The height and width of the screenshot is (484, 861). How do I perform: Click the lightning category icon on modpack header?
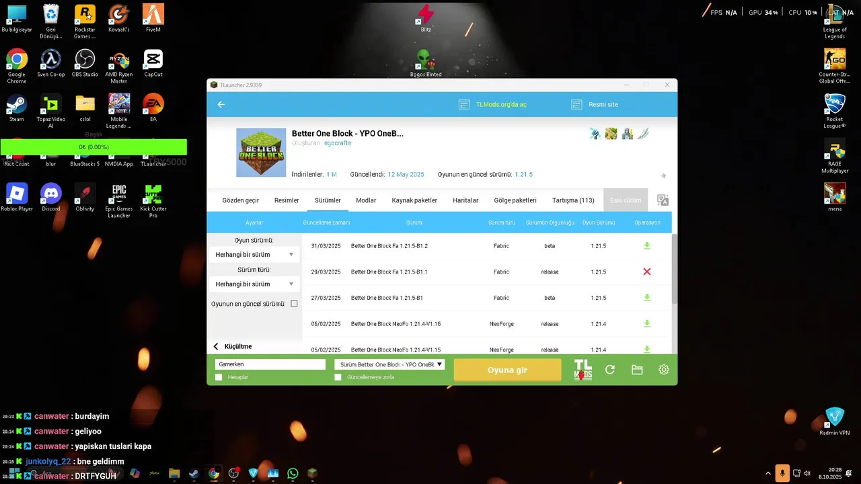(595, 134)
